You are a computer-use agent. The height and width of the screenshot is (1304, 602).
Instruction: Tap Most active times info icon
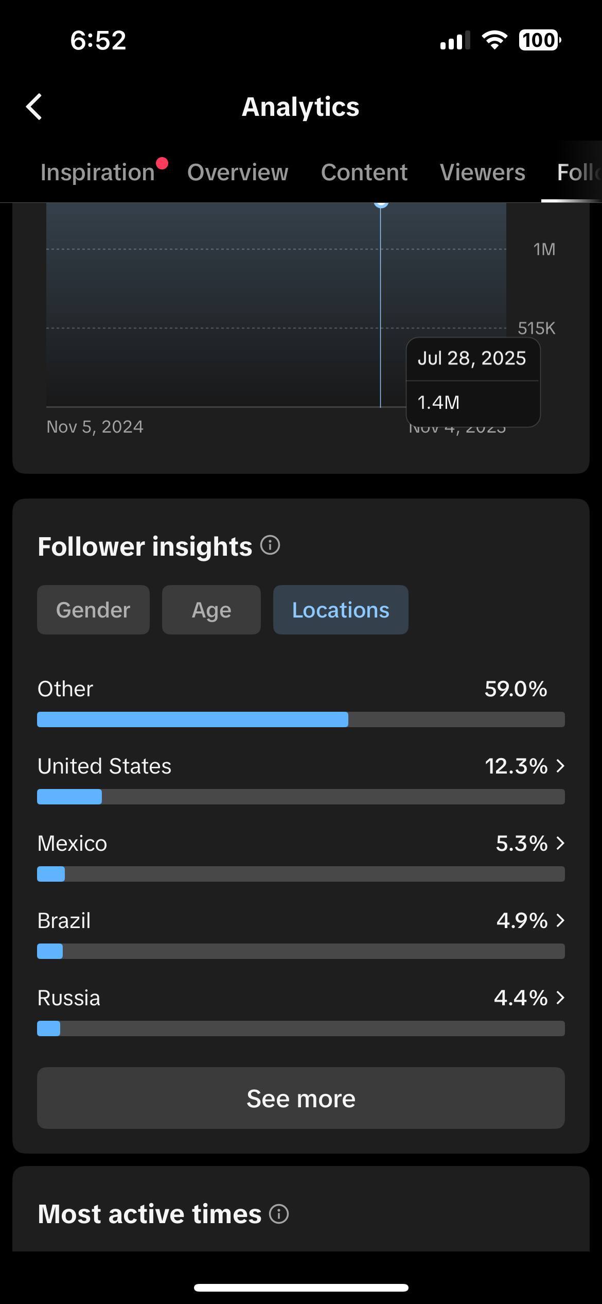point(279,1214)
